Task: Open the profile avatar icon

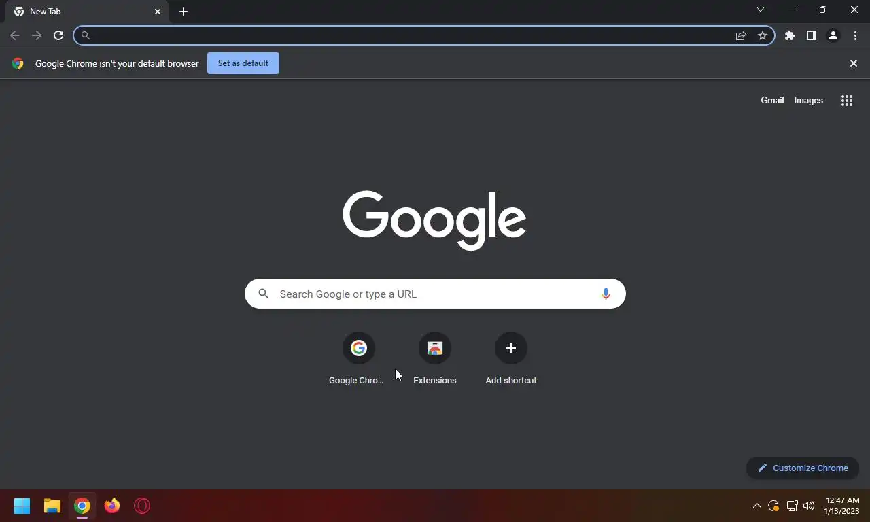Action: 833,35
